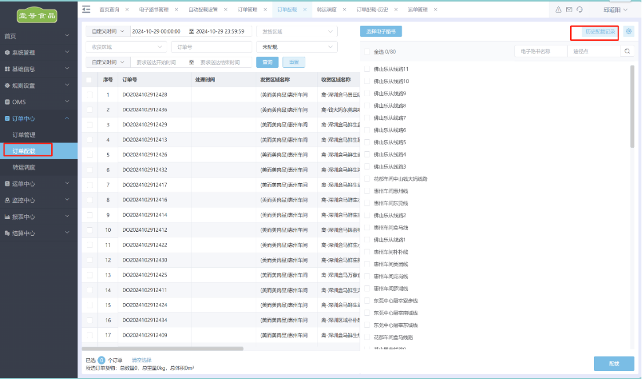Expand the 未配载 status dropdown

click(296, 47)
